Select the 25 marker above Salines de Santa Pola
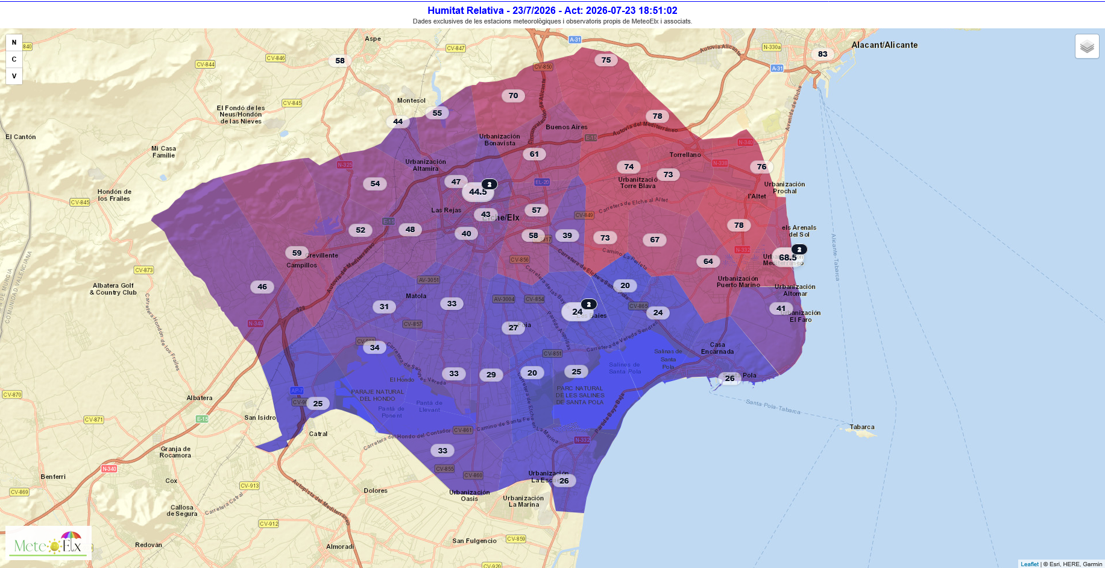The width and height of the screenshot is (1105, 568). tap(577, 371)
